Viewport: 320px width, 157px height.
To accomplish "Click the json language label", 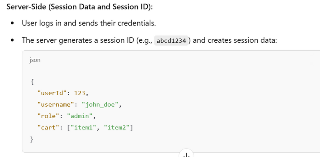I will 35,60.
